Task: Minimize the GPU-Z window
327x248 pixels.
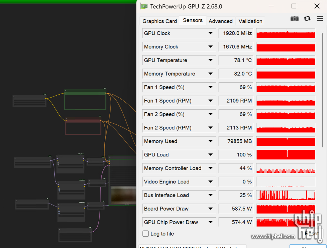Action: point(271,6)
